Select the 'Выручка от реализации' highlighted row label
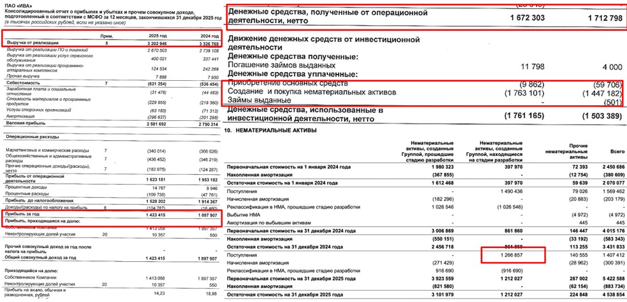 point(29,44)
